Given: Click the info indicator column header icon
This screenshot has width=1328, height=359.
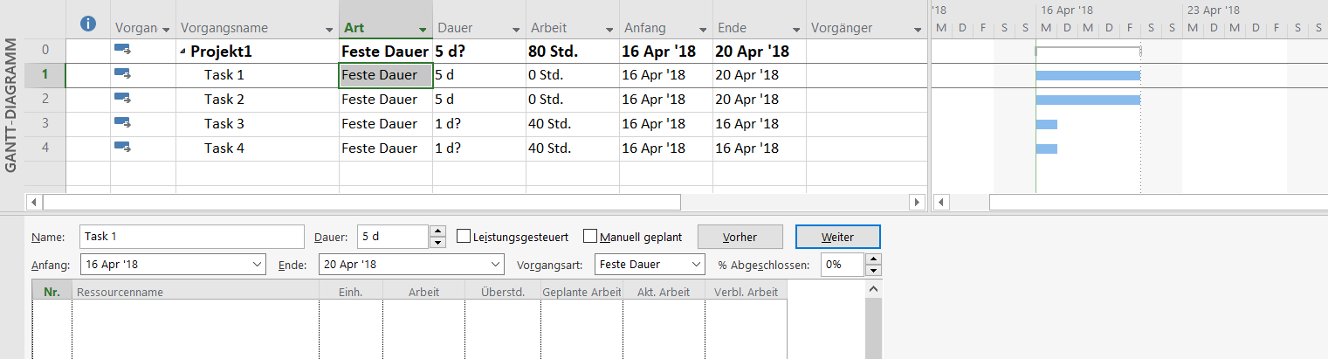Looking at the screenshot, I should [x=87, y=25].
